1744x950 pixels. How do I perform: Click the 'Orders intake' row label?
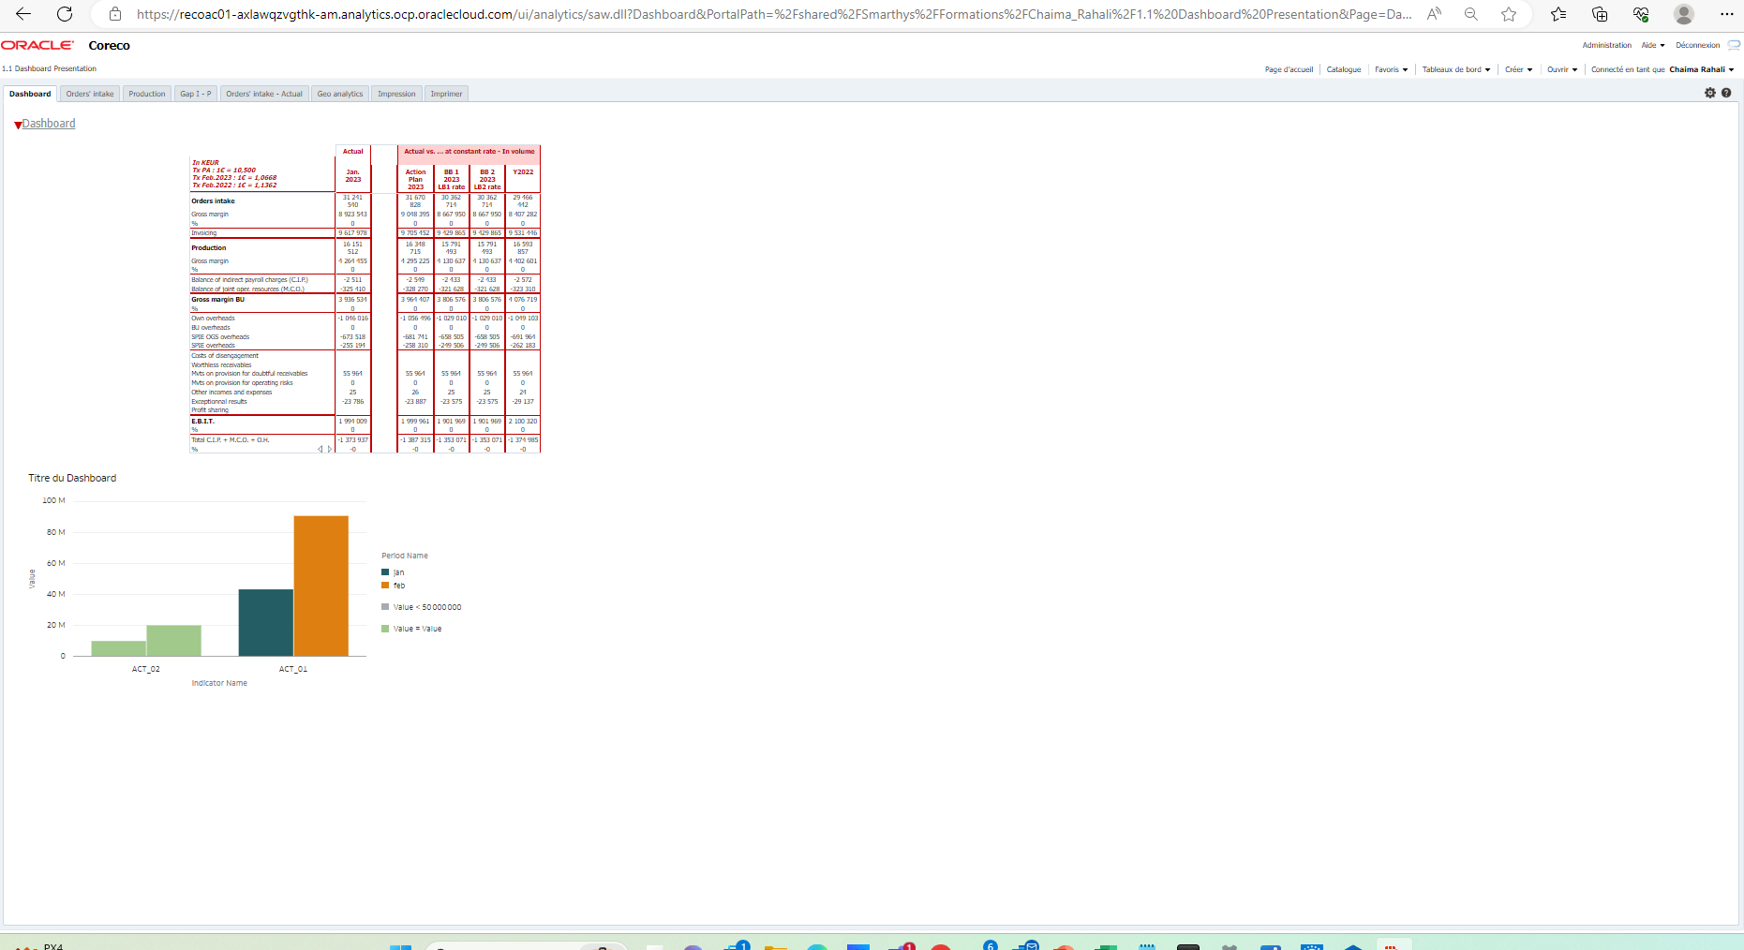213,200
